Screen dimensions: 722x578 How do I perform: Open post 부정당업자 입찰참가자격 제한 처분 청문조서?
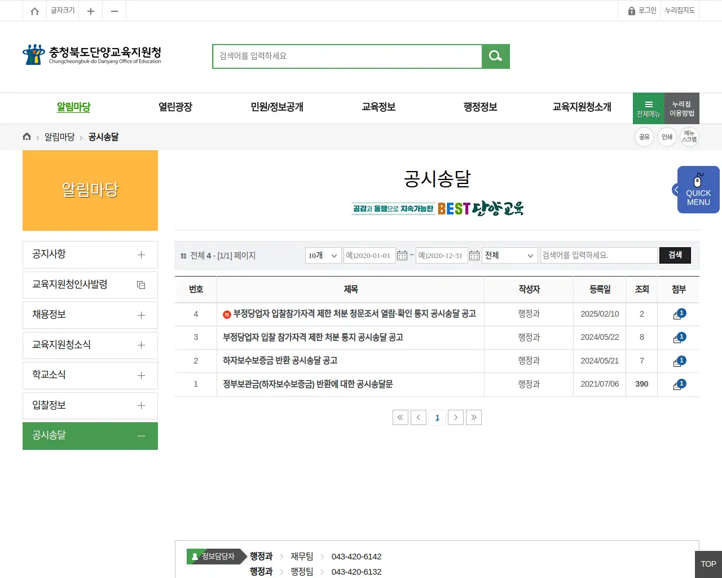pyautogui.click(x=355, y=314)
